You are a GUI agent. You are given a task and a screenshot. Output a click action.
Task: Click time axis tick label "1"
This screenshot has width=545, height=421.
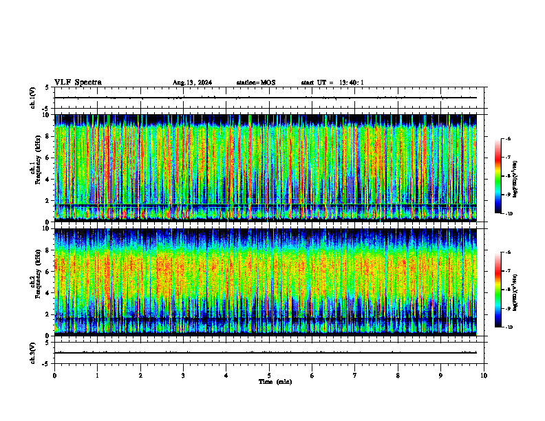tap(97, 376)
